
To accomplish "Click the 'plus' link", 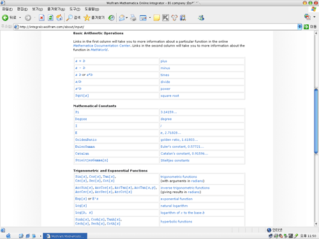I will point(164,61).
